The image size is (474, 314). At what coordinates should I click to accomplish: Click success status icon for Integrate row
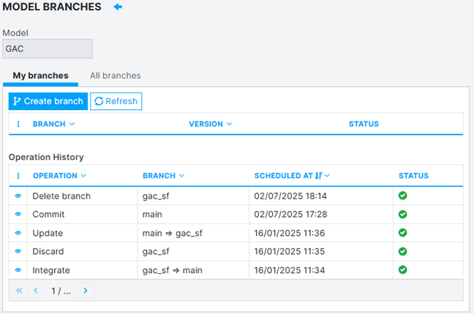point(403,270)
